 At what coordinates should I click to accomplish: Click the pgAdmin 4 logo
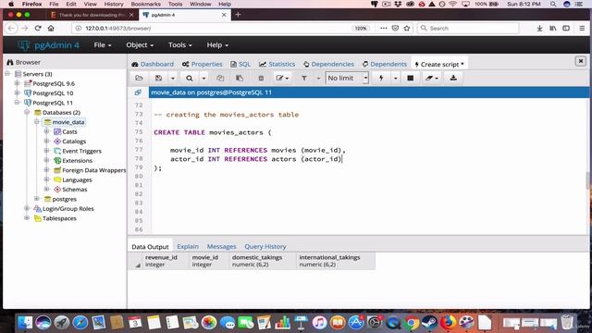pos(48,45)
